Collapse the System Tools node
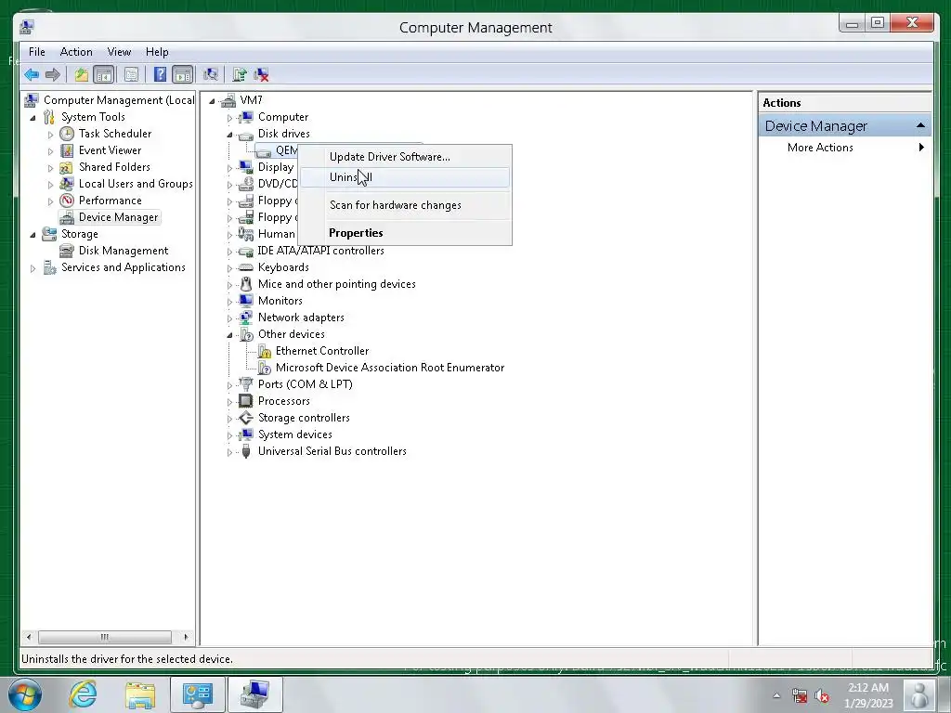 (33, 118)
